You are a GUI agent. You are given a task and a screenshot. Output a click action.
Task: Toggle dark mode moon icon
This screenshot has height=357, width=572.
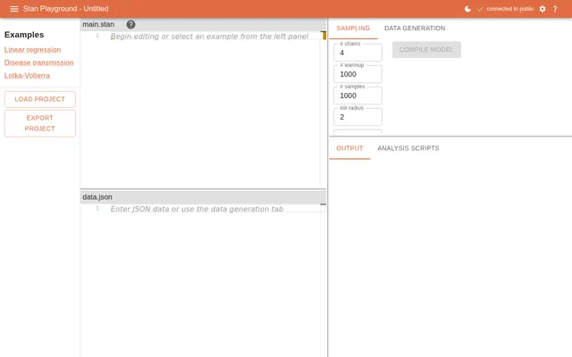click(x=467, y=9)
